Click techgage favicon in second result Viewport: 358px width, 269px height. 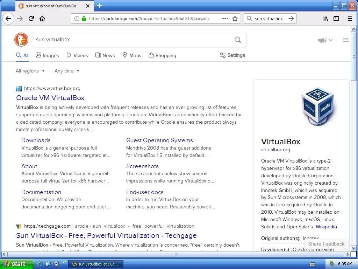point(19,226)
